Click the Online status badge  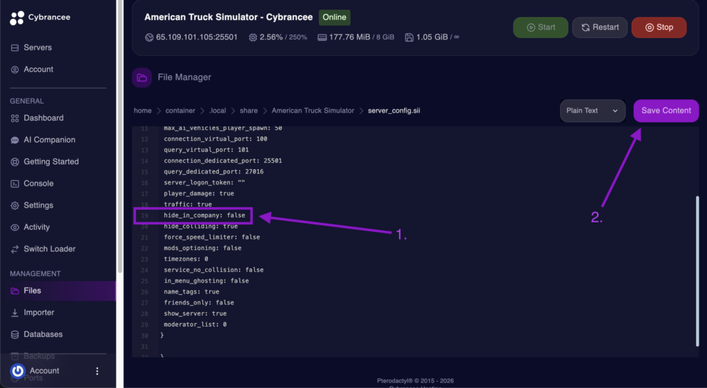(335, 17)
